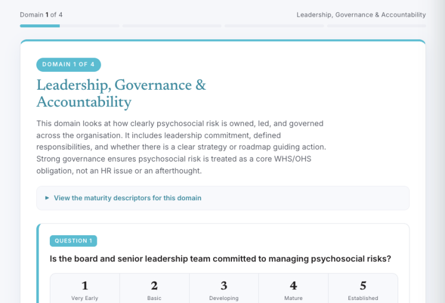Select rating 2 Basic
The image size is (445, 303).
[x=154, y=289]
